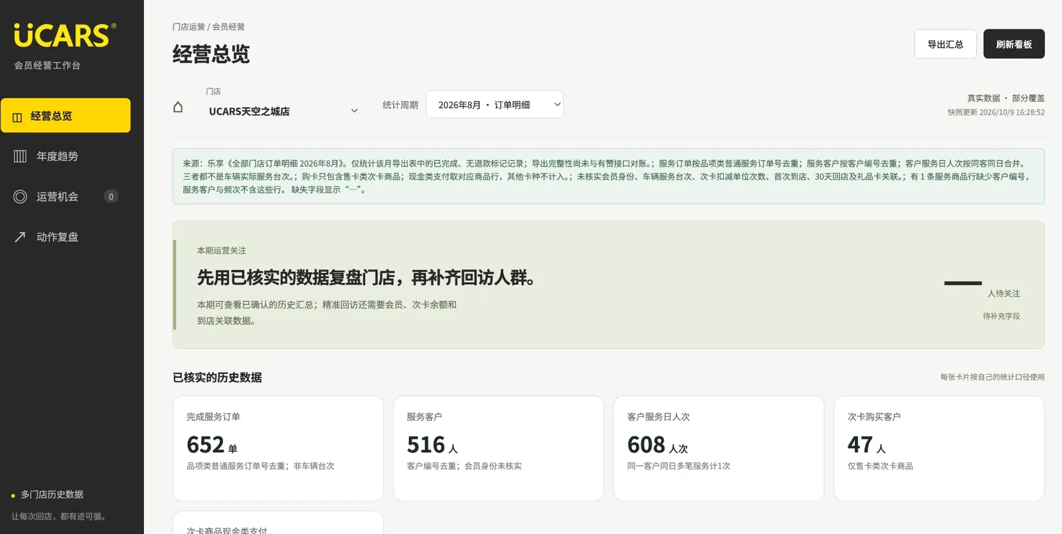Click the 真实数据 · 部分覆盖 status text
The height and width of the screenshot is (534, 1062).
[x=1006, y=98]
